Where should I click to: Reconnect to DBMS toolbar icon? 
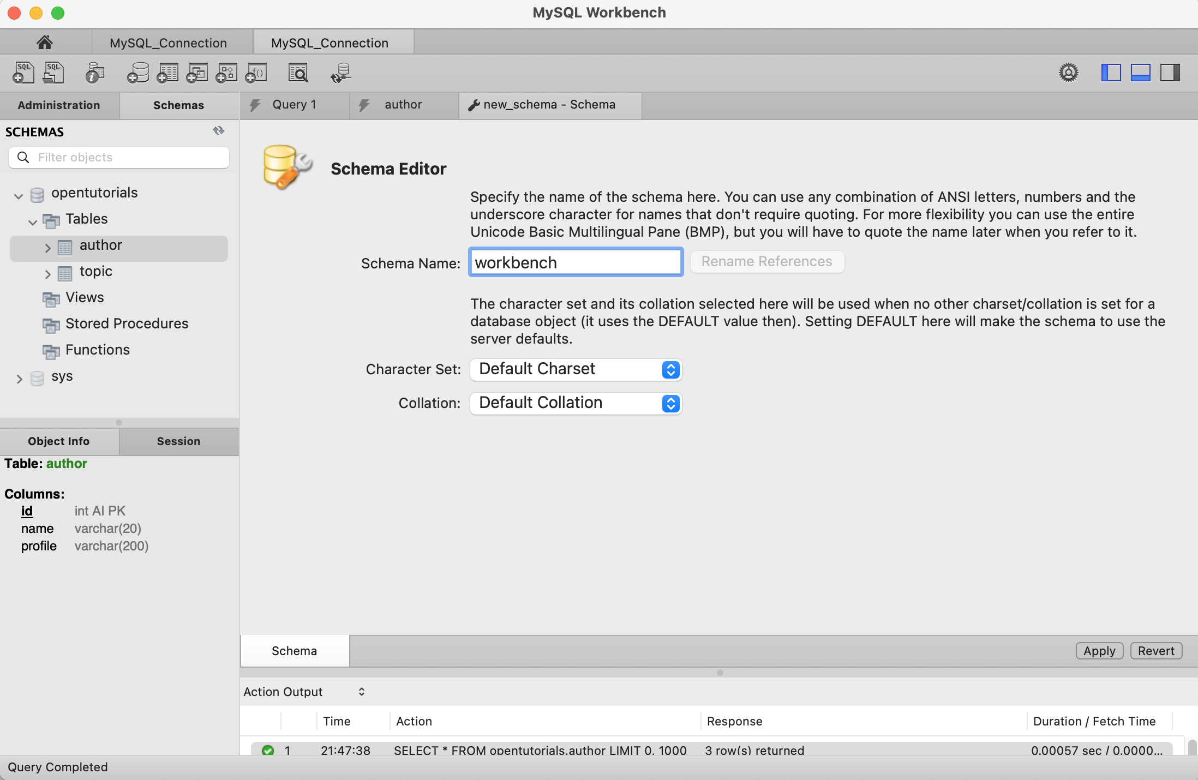point(341,73)
